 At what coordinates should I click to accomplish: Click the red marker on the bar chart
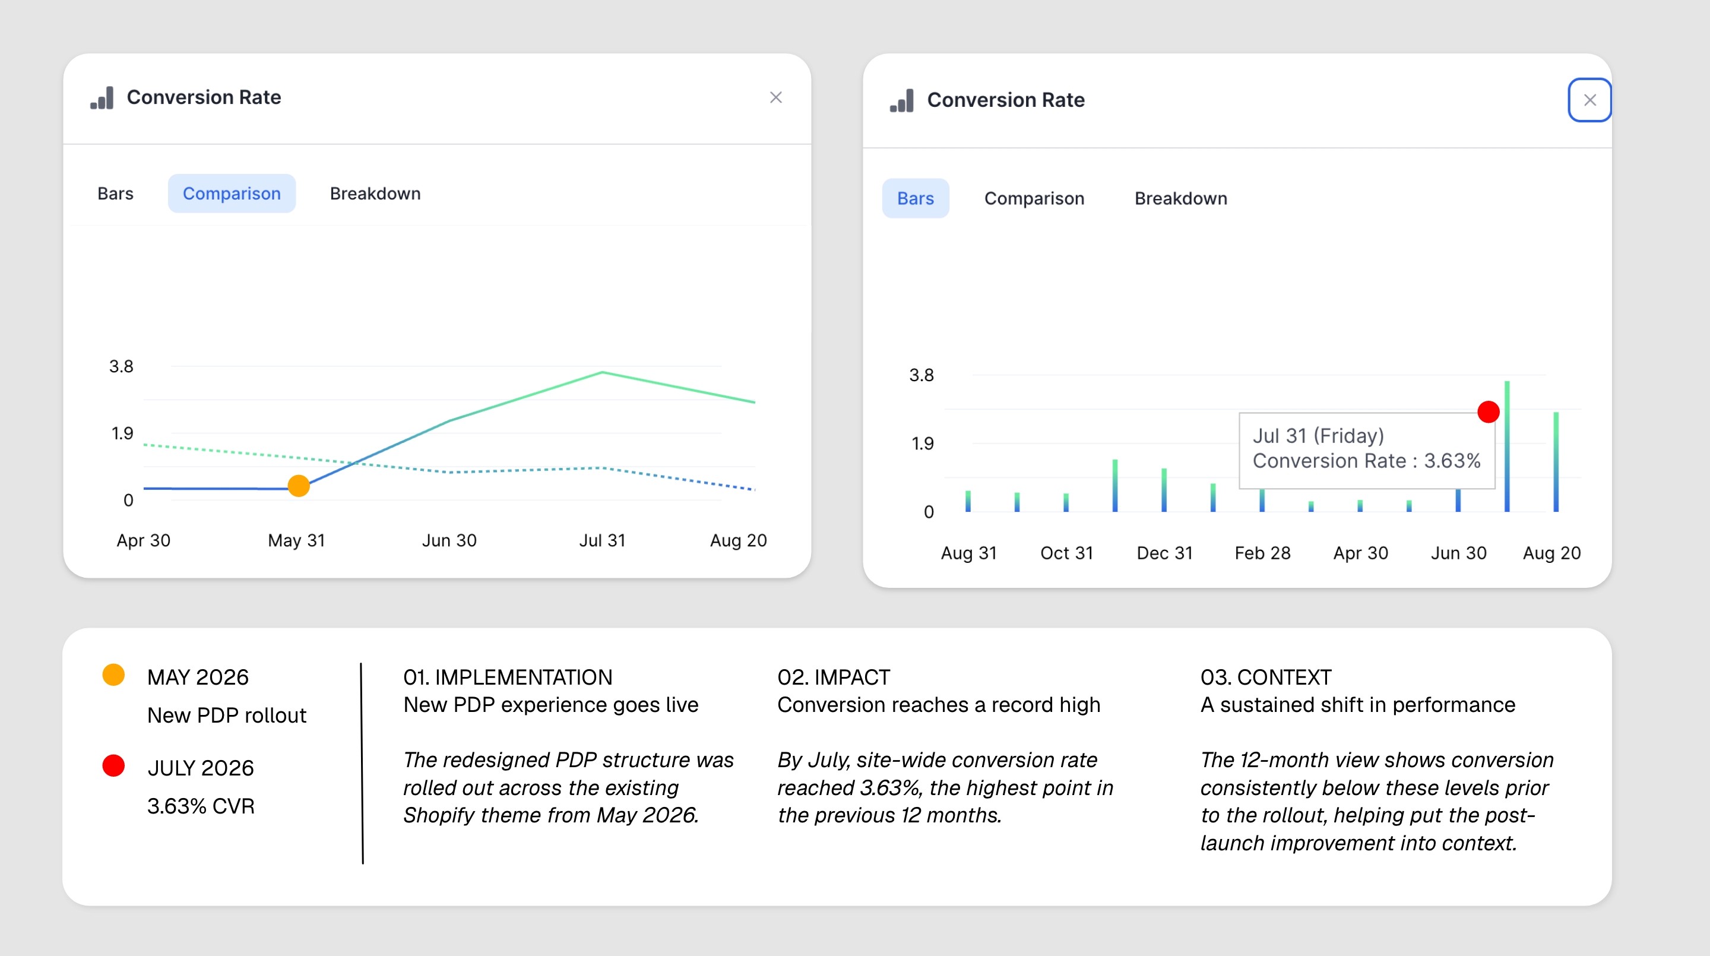1489,411
